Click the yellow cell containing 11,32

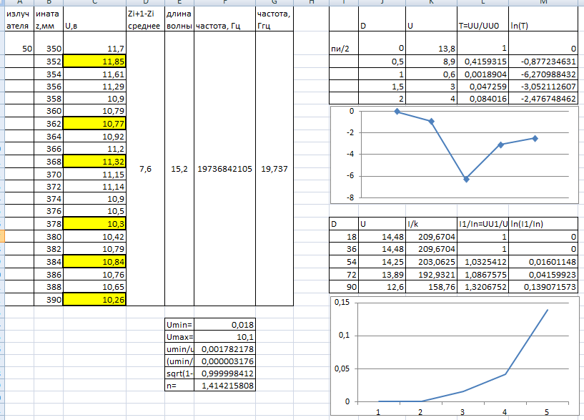coord(94,162)
